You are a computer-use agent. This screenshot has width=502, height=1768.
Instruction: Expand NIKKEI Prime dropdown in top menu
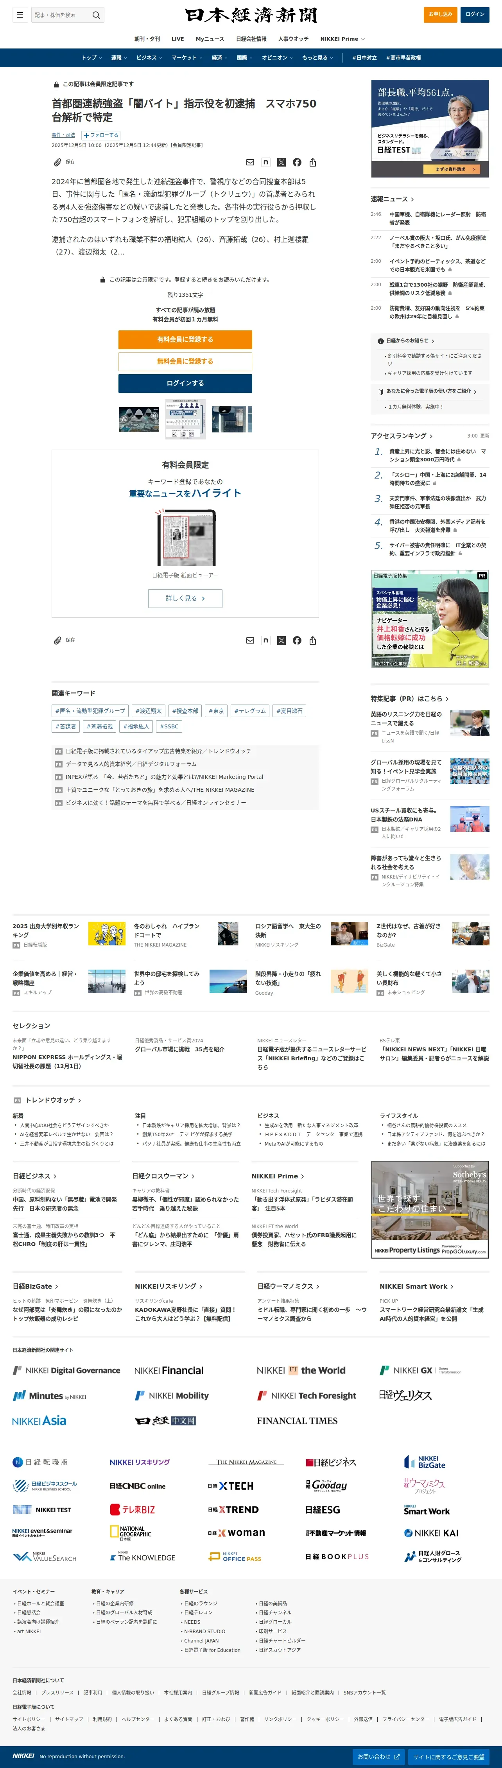pyautogui.click(x=342, y=39)
